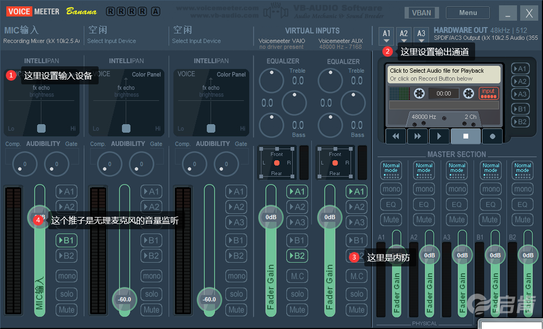Mute master bus B1
This screenshot has width=543, height=329.
pyautogui.click(x=490, y=220)
